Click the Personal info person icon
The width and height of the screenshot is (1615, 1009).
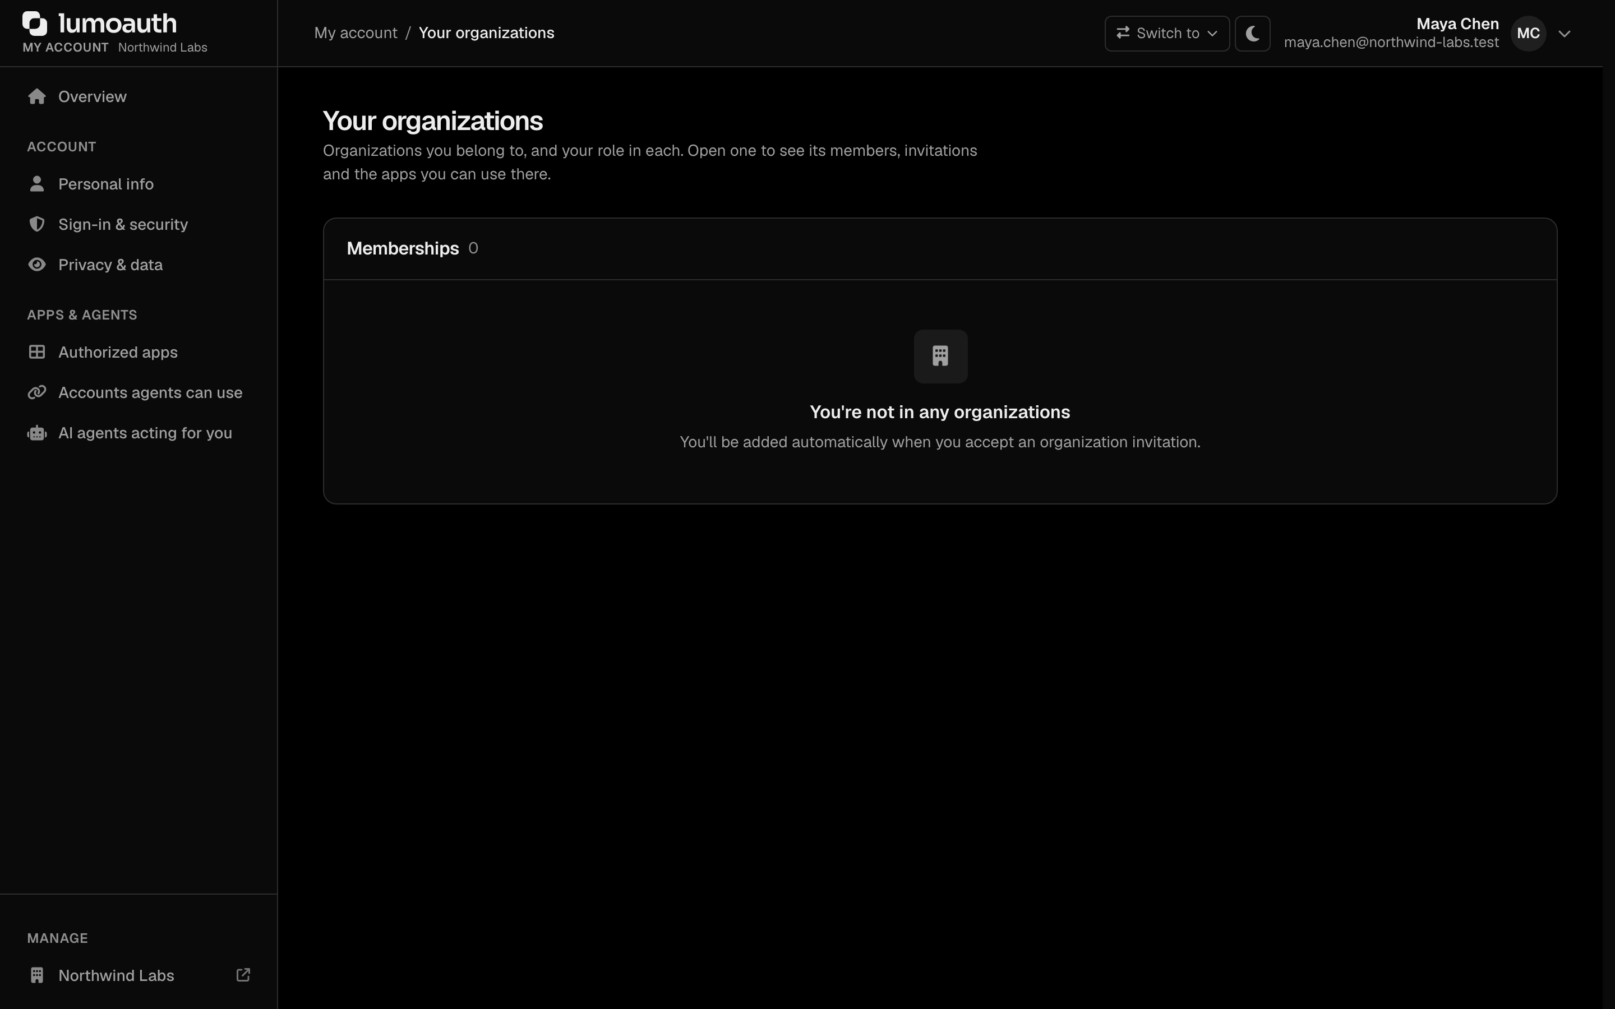point(36,183)
